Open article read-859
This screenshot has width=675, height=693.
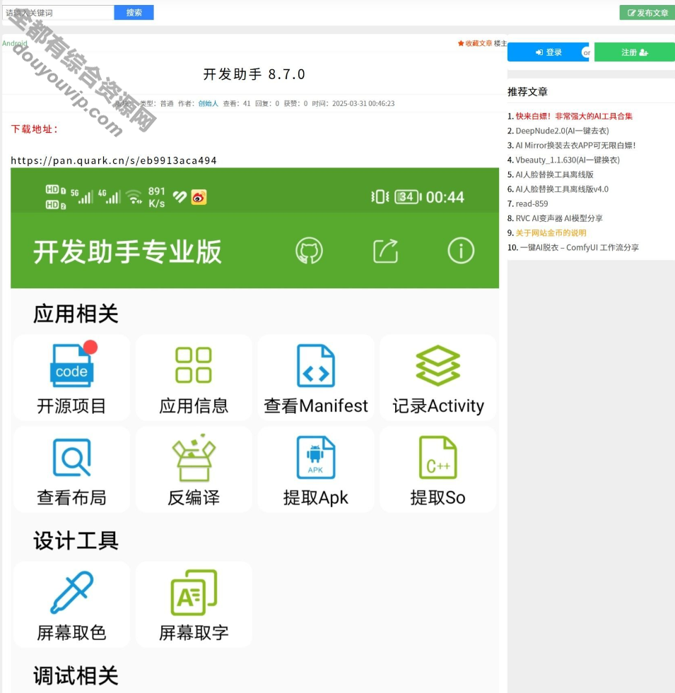click(x=532, y=203)
